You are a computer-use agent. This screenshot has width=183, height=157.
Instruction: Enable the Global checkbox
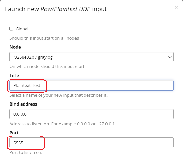click(11, 29)
